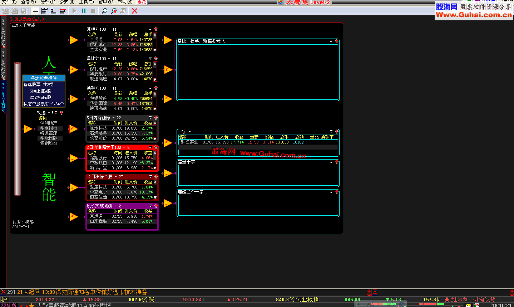Click 沪 index value 2313.22 in status bar

[45, 300]
